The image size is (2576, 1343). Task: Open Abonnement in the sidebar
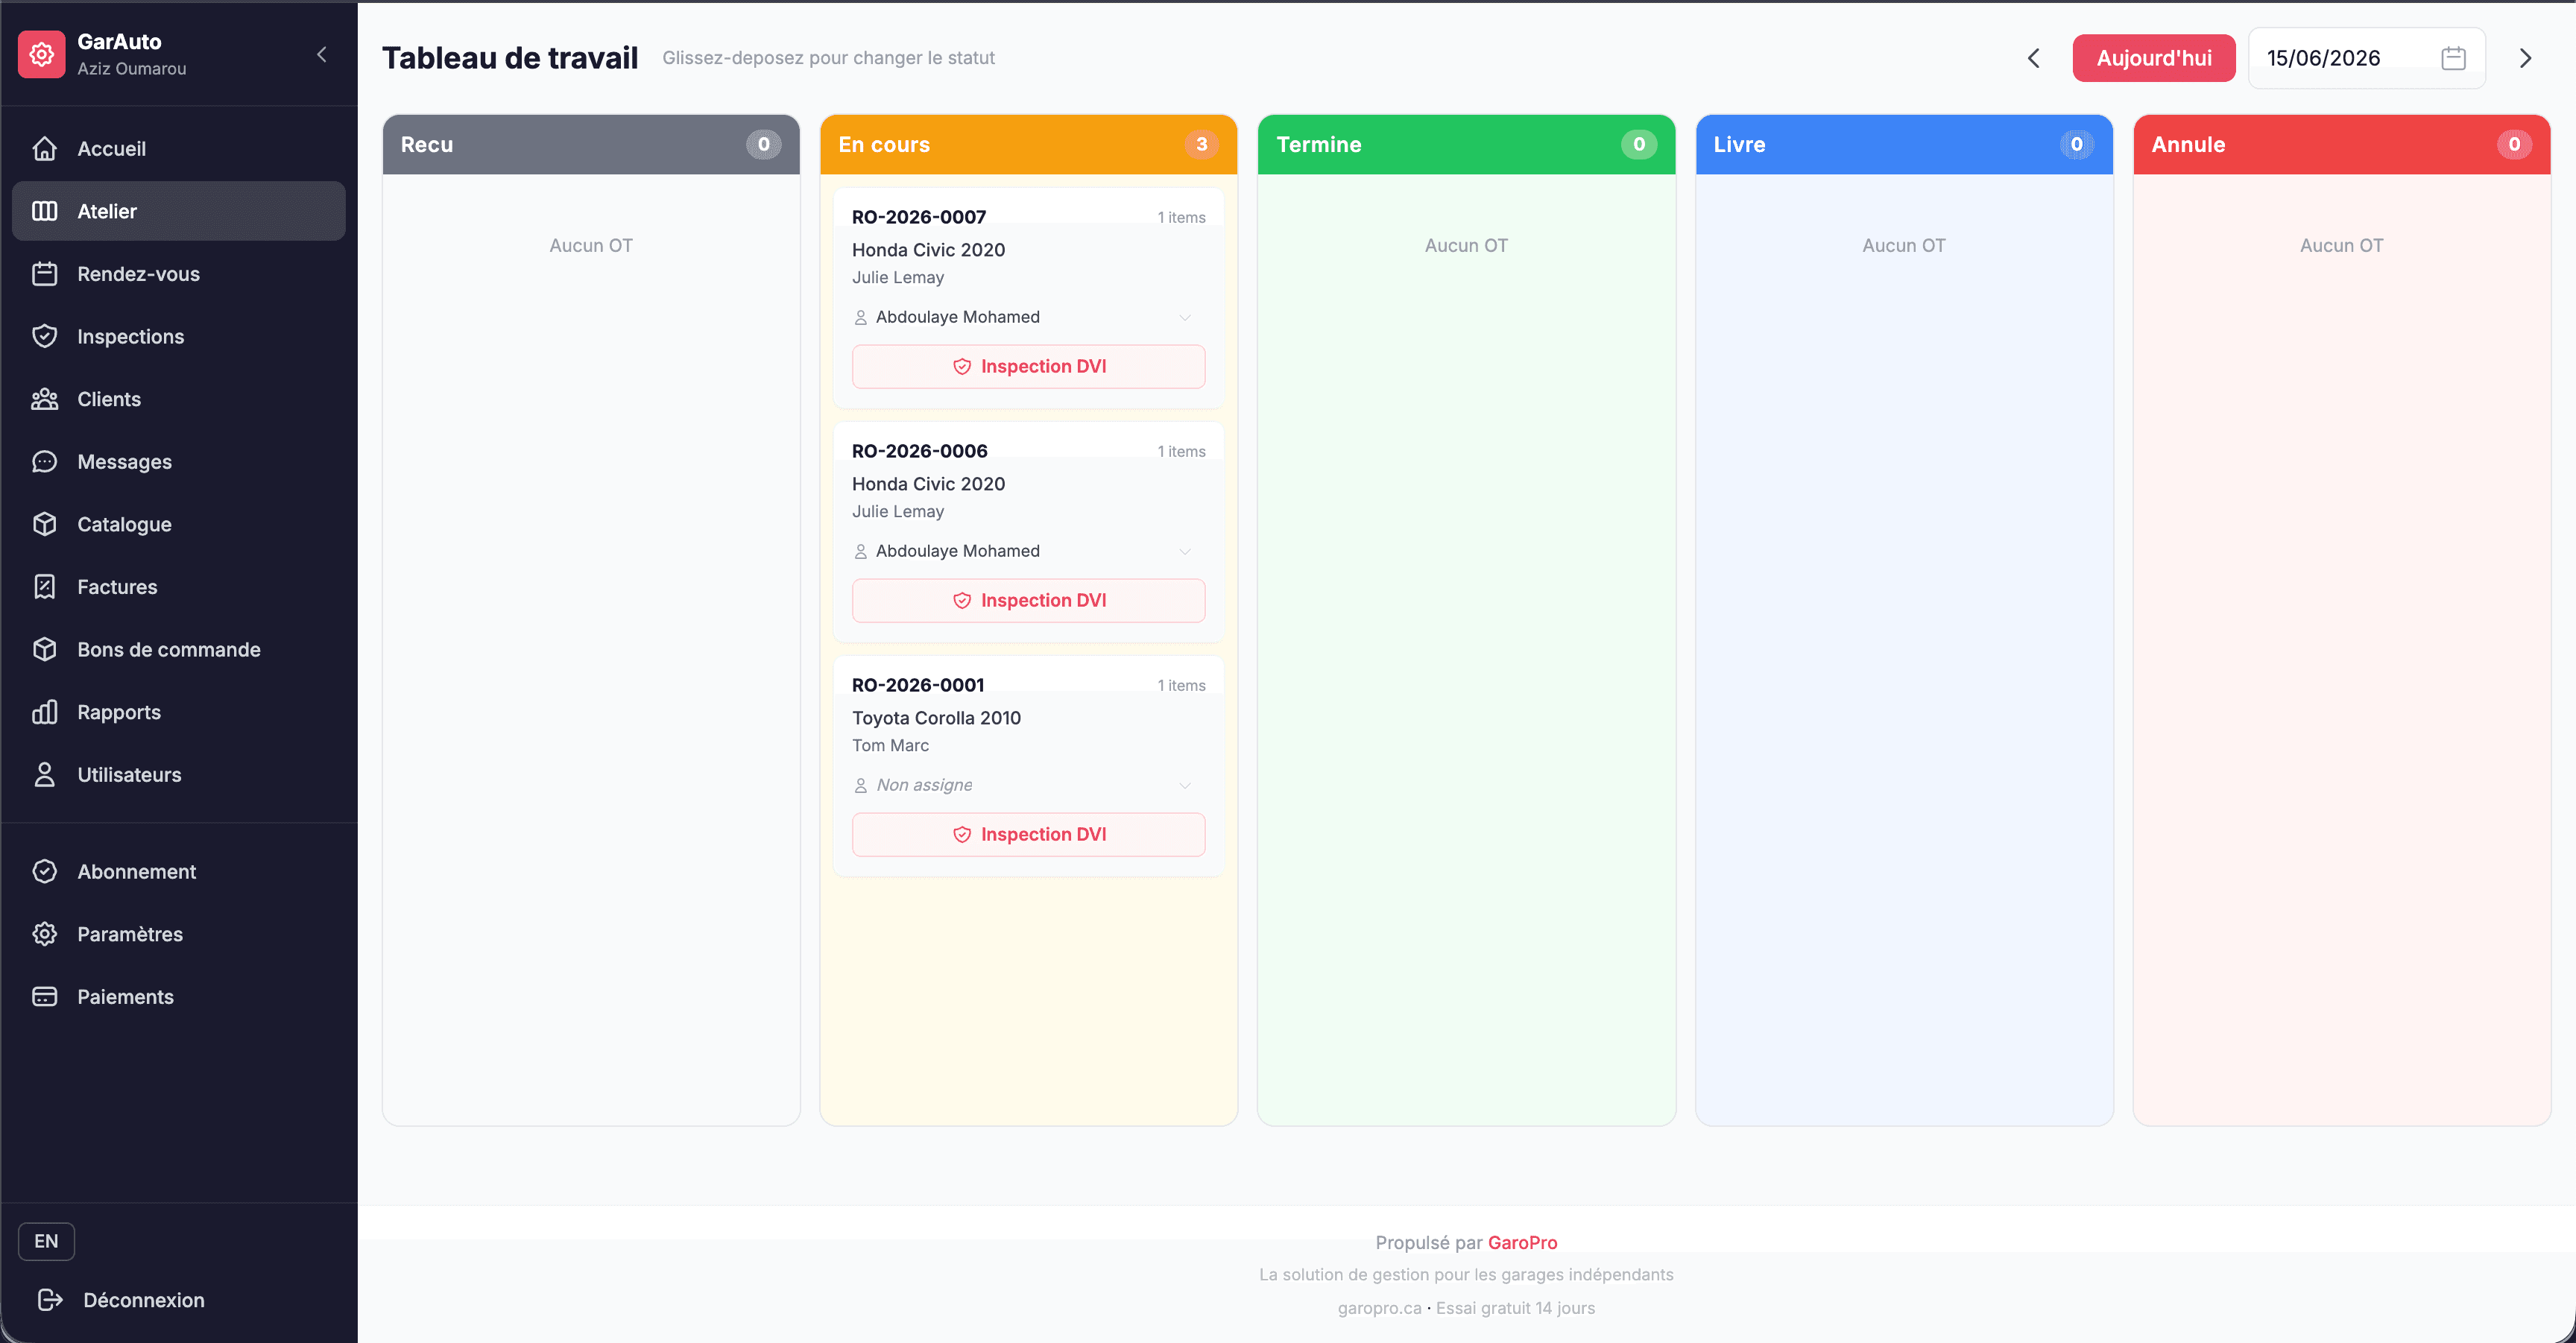[x=178, y=871]
